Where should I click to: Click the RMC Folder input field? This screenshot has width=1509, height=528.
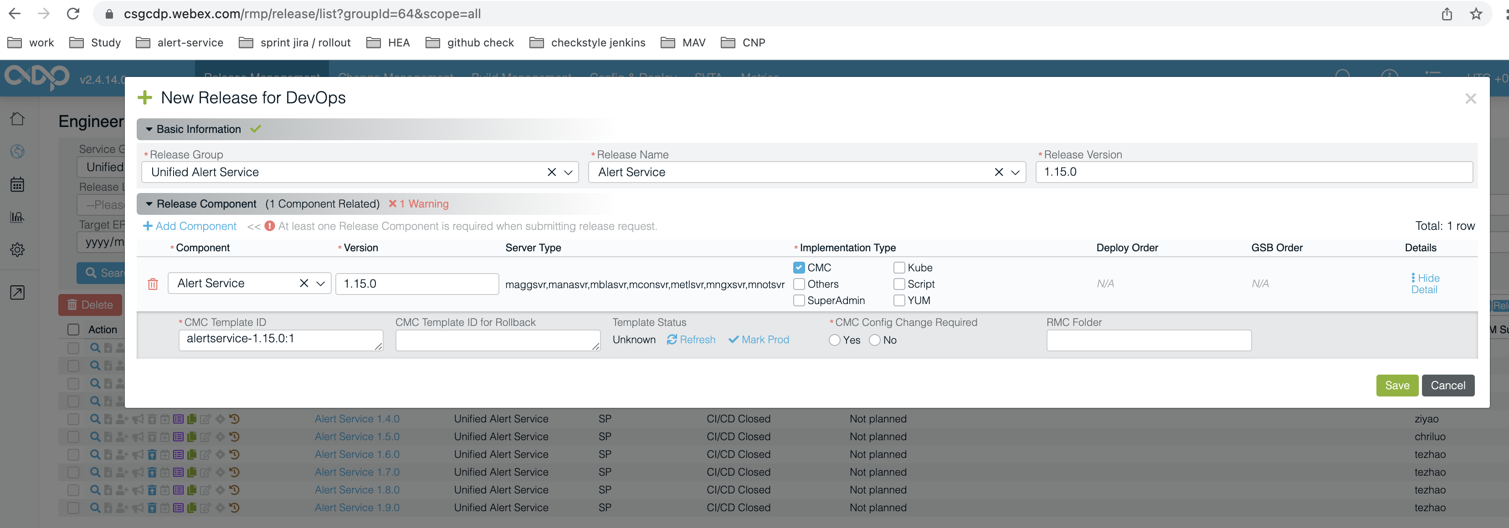1149,340
